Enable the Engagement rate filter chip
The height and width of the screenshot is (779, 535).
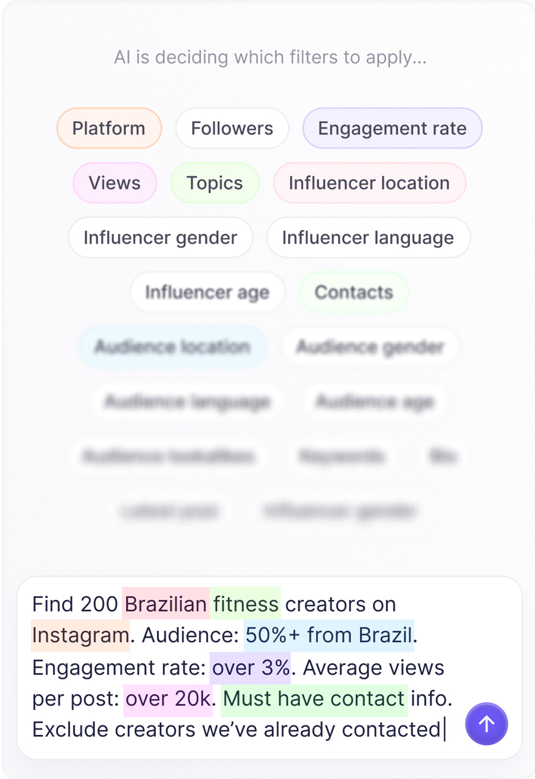[x=392, y=128]
